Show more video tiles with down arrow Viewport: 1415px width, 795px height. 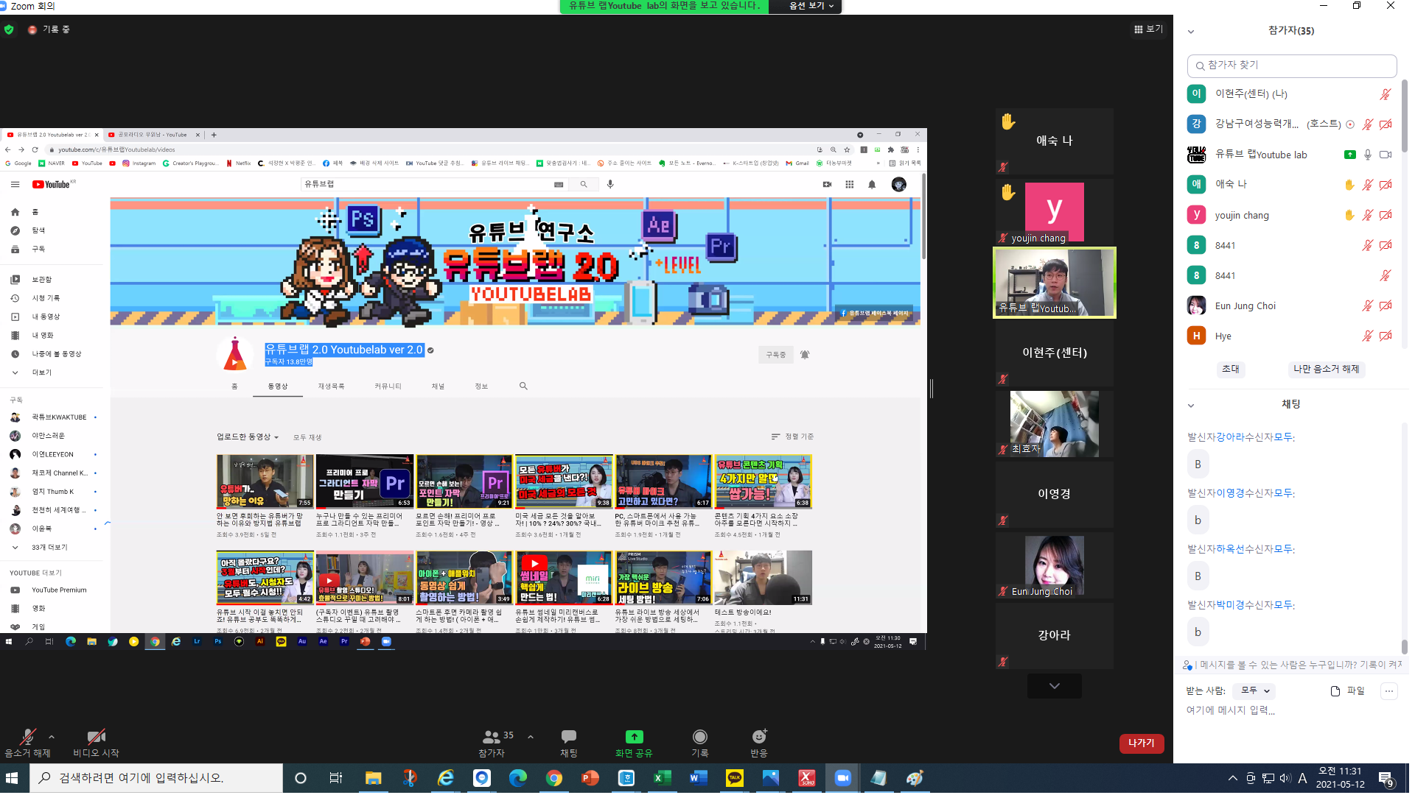(1055, 686)
